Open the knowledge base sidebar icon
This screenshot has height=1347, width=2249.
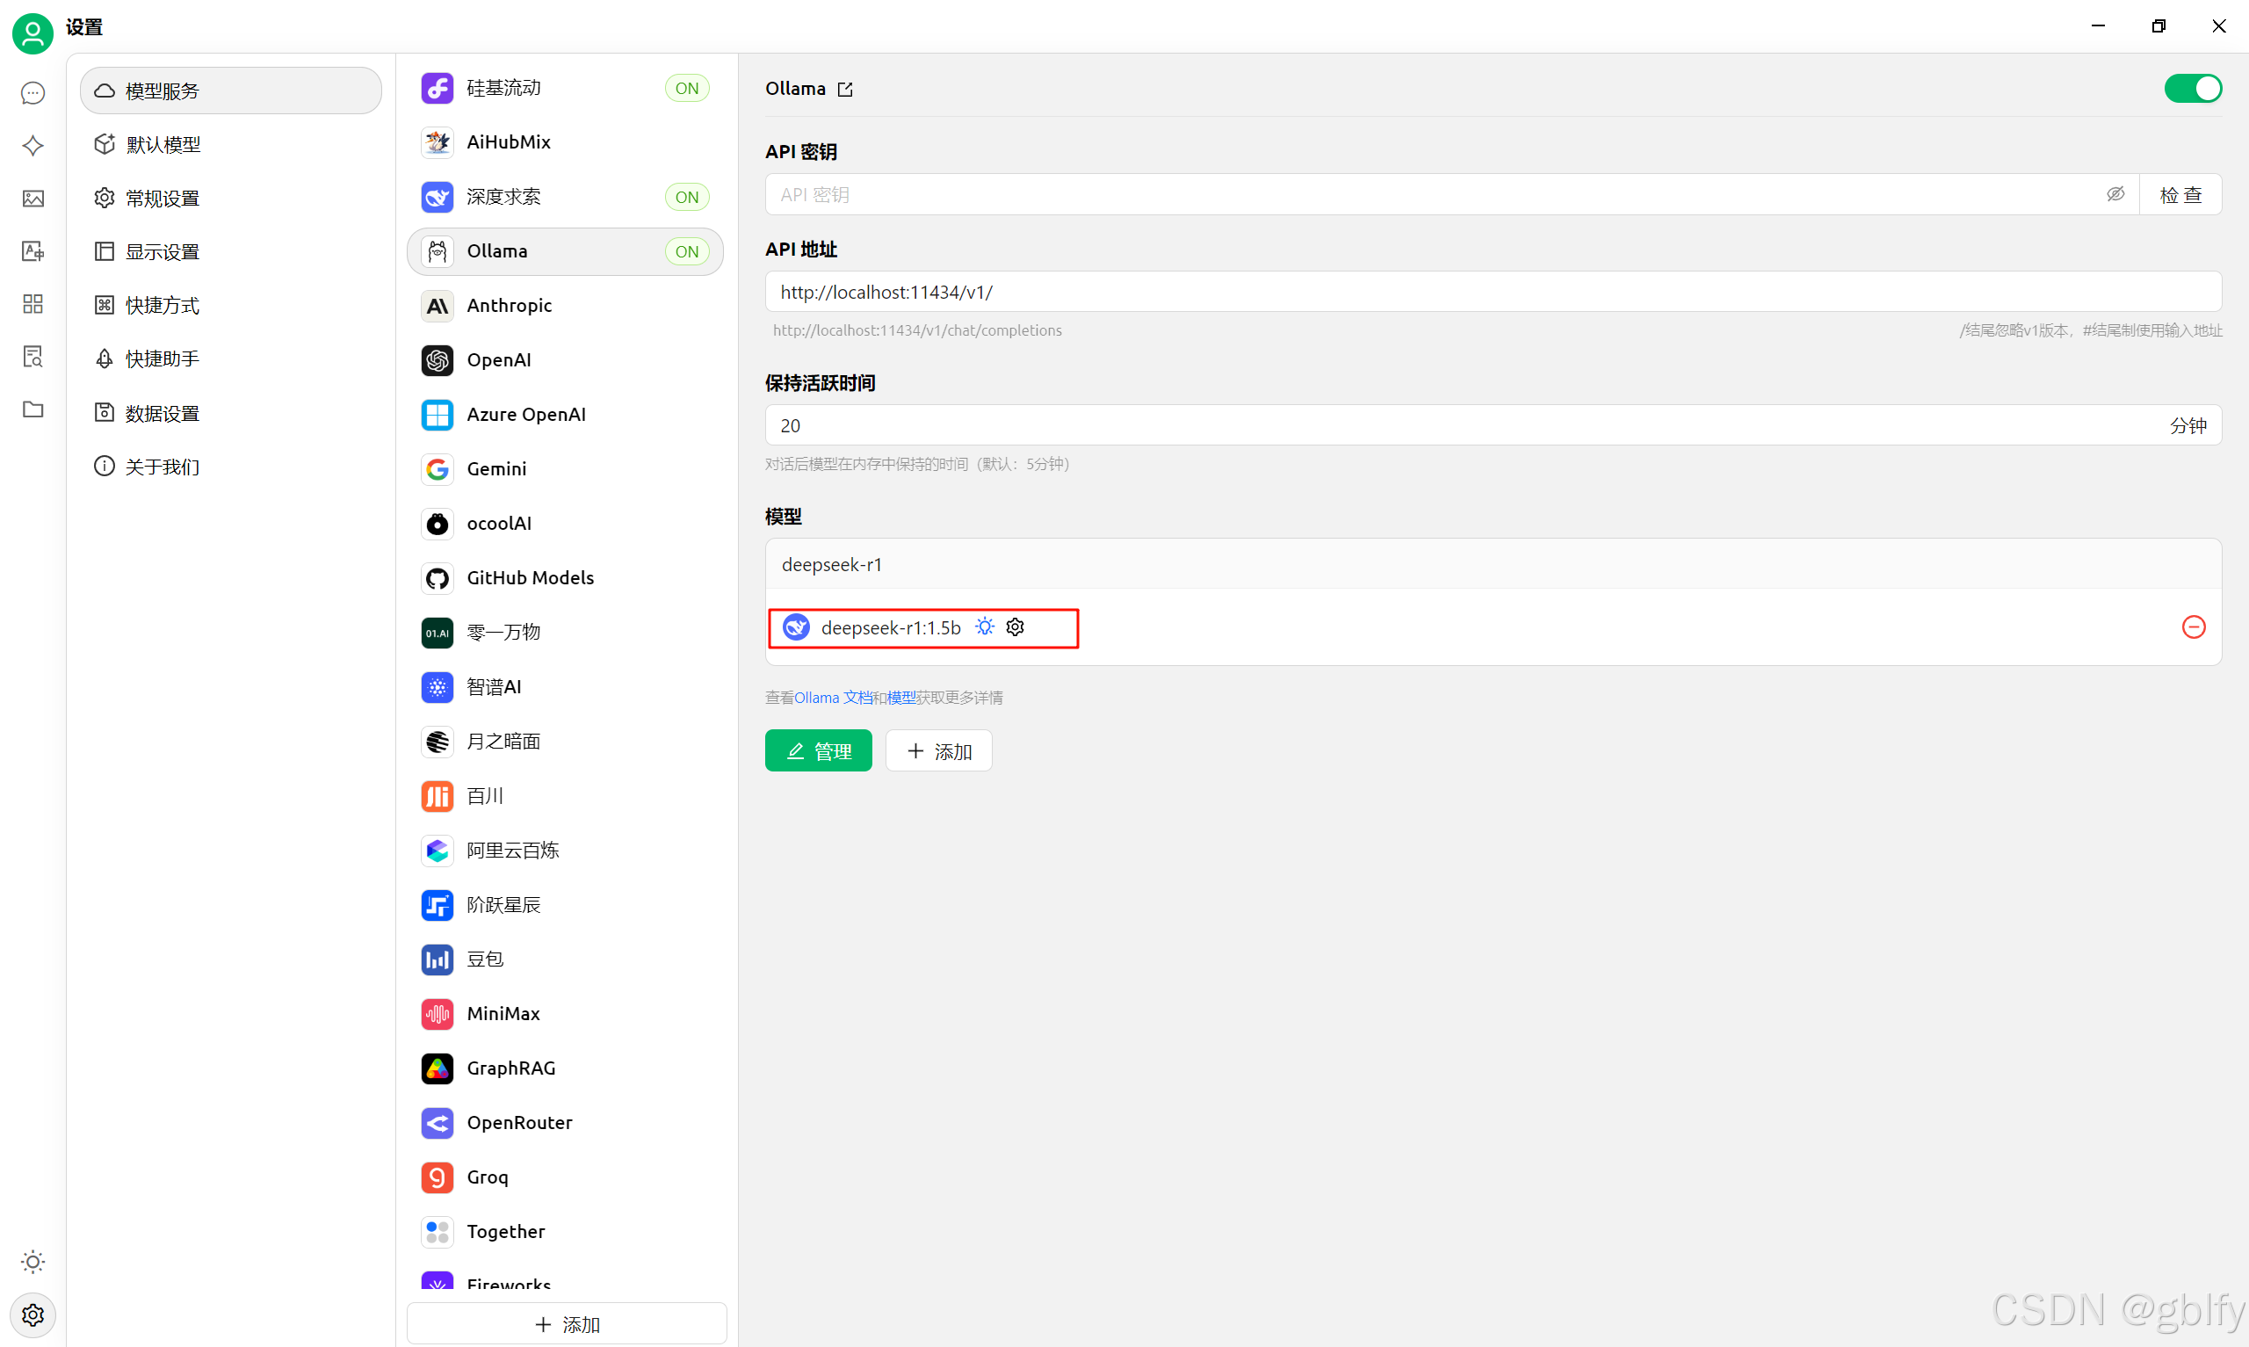tap(33, 357)
